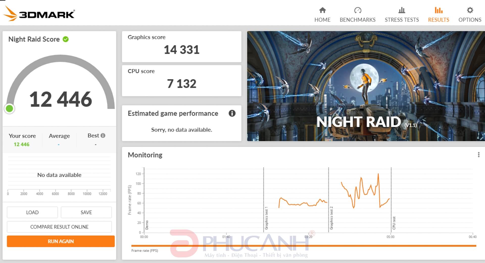Click the overall score 12 446
The height and width of the screenshot is (263, 485).
61,99
